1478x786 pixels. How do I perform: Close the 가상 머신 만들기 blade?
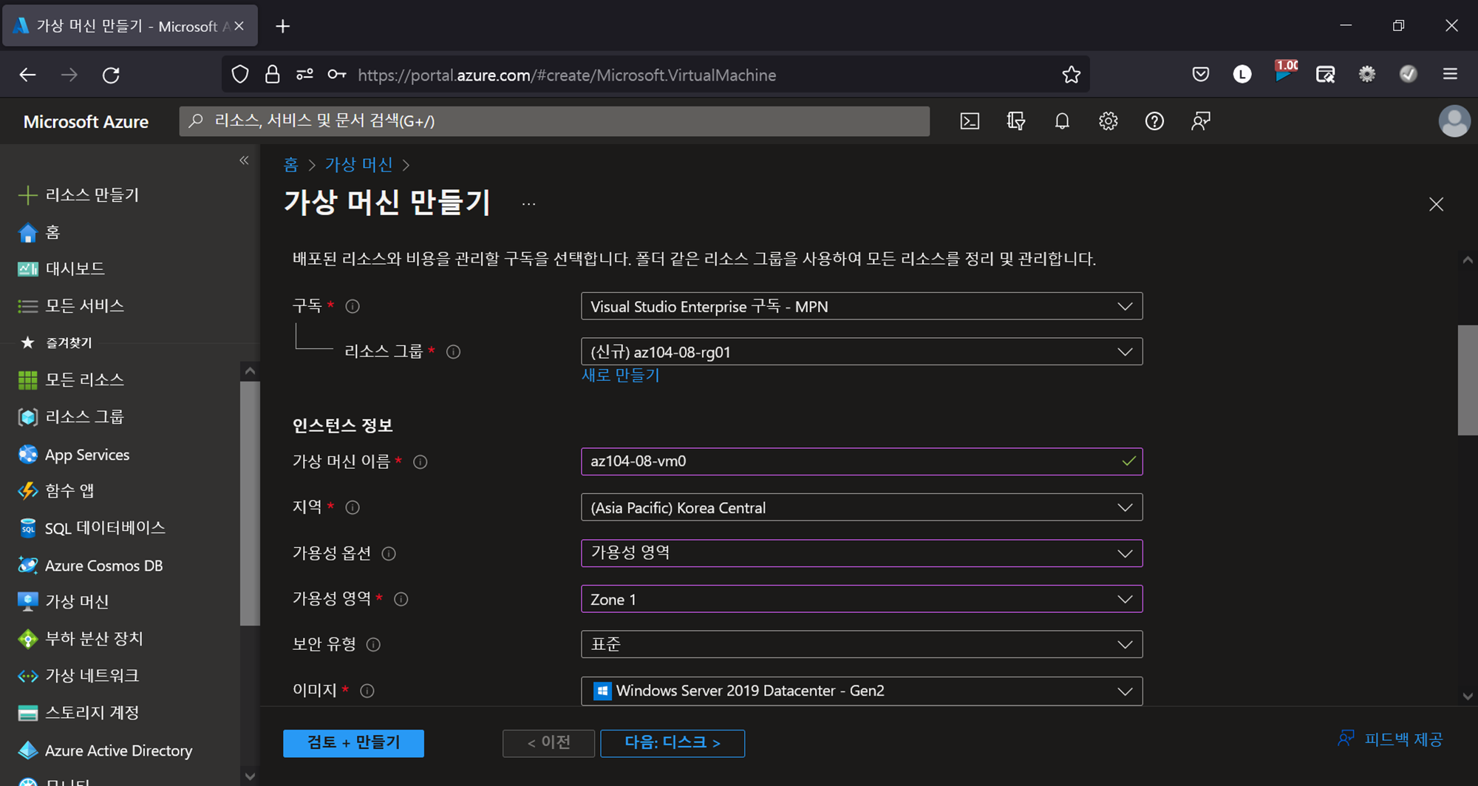coord(1436,204)
